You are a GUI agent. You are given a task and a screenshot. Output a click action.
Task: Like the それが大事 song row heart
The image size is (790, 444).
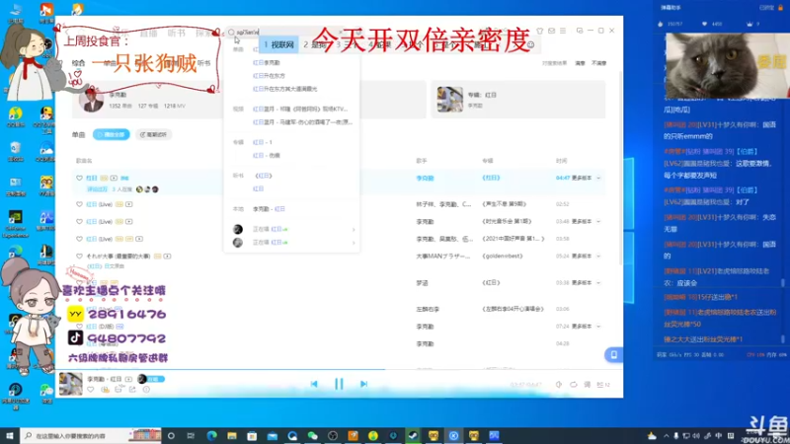79,257
